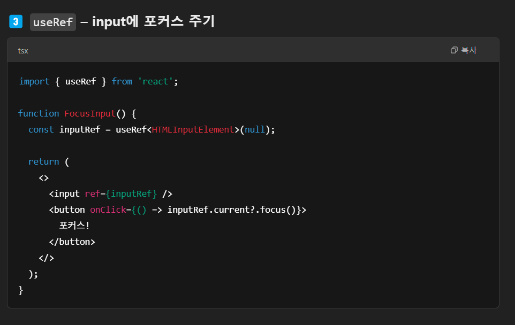Image resolution: width=515 pixels, height=325 pixels.
Task: Click the '포커스!' button text line
Action: (74, 226)
